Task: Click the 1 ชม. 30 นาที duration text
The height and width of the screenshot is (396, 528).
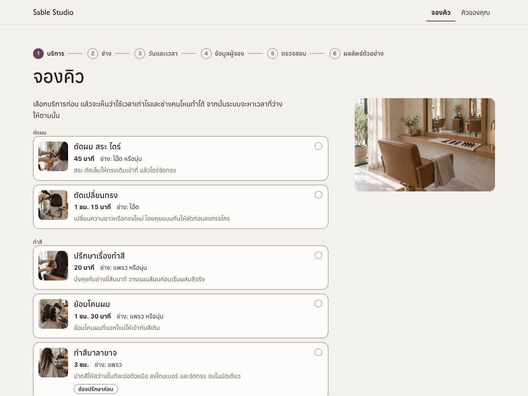Action: (x=92, y=316)
